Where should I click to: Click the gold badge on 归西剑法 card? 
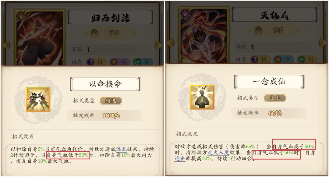(21, 16)
